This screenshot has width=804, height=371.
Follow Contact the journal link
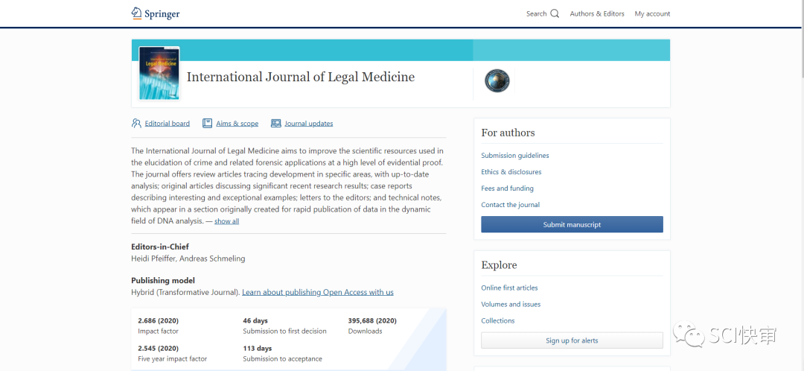(x=511, y=205)
